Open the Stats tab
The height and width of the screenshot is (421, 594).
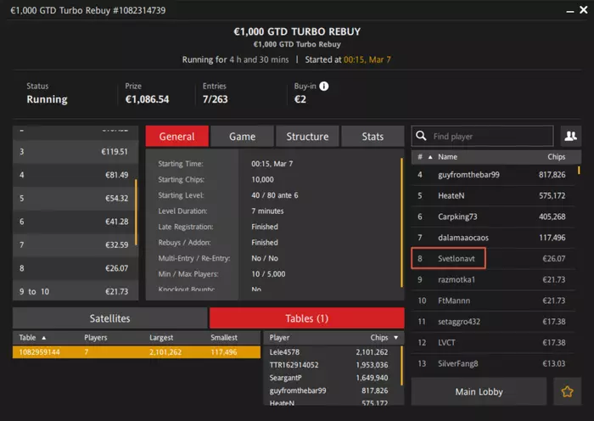[x=373, y=137]
